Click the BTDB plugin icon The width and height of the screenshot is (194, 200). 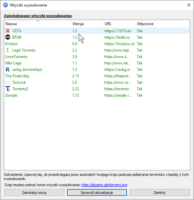(8, 37)
